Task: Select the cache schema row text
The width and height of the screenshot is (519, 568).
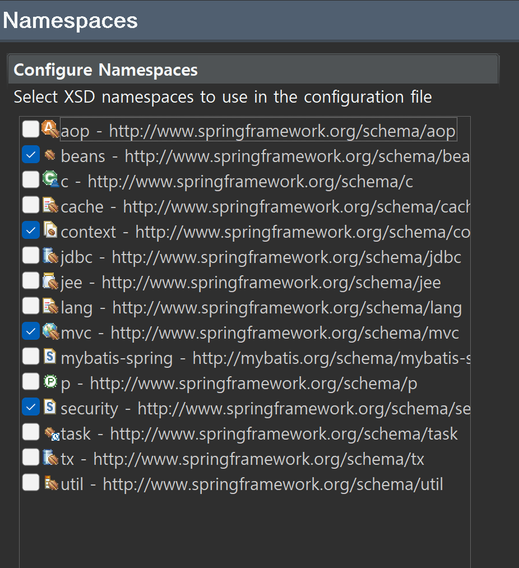Action: pyautogui.click(x=265, y=207)
